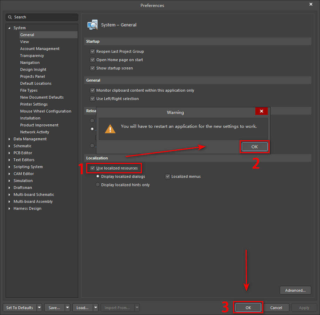320x315 pixels.
Task: Click the System – General page icon
Action: [93, 25]
